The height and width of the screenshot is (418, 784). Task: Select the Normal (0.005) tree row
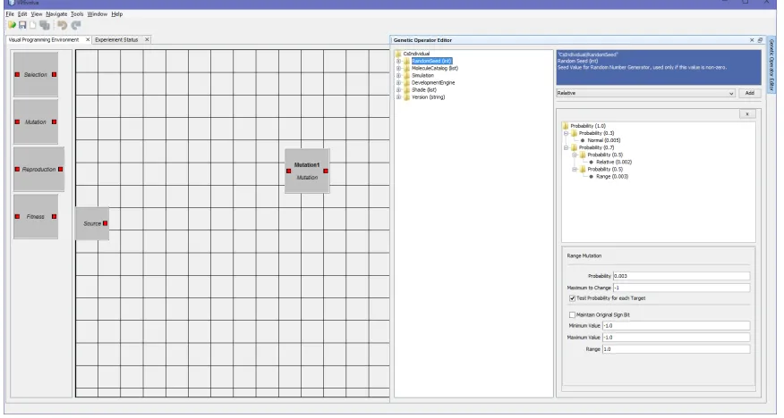click(603, 140)
